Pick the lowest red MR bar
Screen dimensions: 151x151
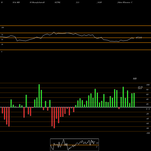point(54,118)
